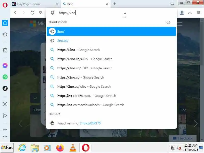Open Speed Dial grid icon
Screen dimensions: 204x153
coord(41,12)
